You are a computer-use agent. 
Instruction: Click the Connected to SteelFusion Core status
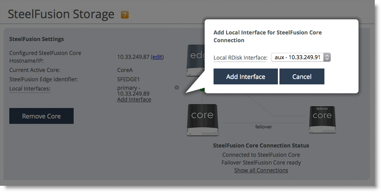(x=261, y=155)
